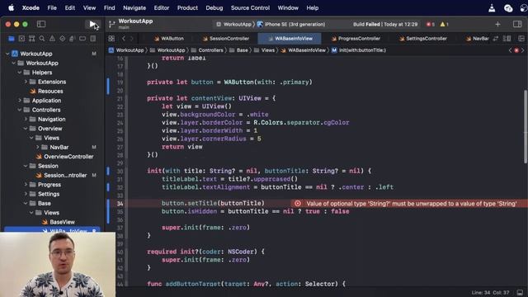This screenshot has width=528, height=297.
Task: Go forward in editor history
Action: tap(132, 39)
